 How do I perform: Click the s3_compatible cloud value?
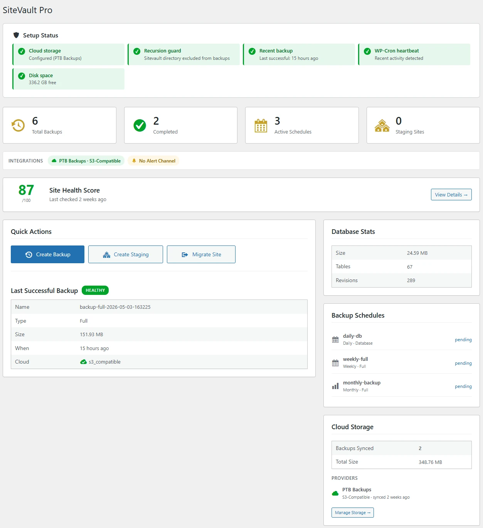click(x=104, y=362)
